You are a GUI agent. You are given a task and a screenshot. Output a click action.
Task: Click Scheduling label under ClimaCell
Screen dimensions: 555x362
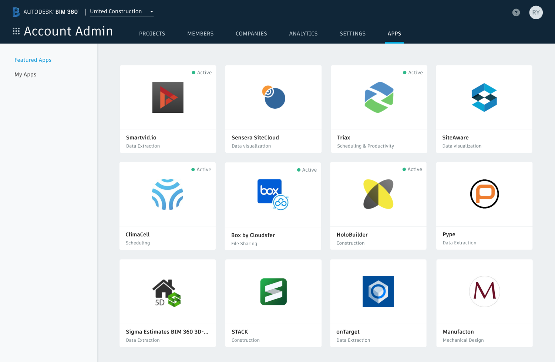[x=138, y=243]
